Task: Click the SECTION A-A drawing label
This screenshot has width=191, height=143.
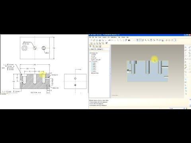Action: pyautogui.click(x=35, y=93)
